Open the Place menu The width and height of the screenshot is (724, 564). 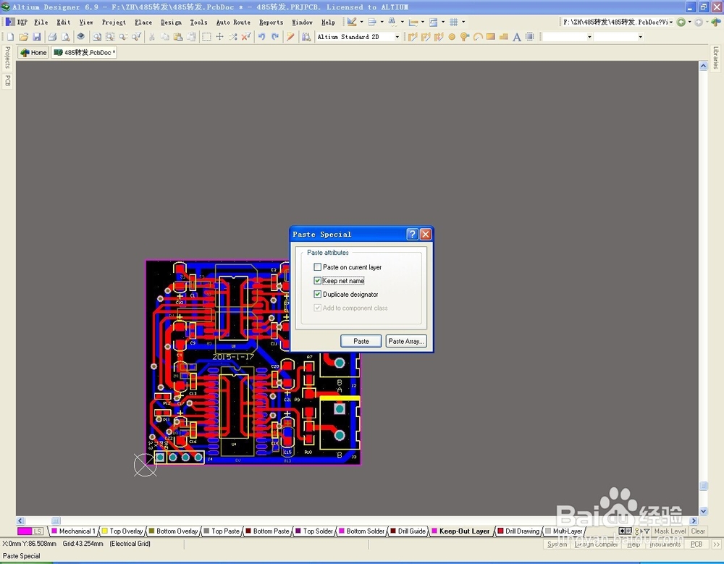[x=143, y=22]
